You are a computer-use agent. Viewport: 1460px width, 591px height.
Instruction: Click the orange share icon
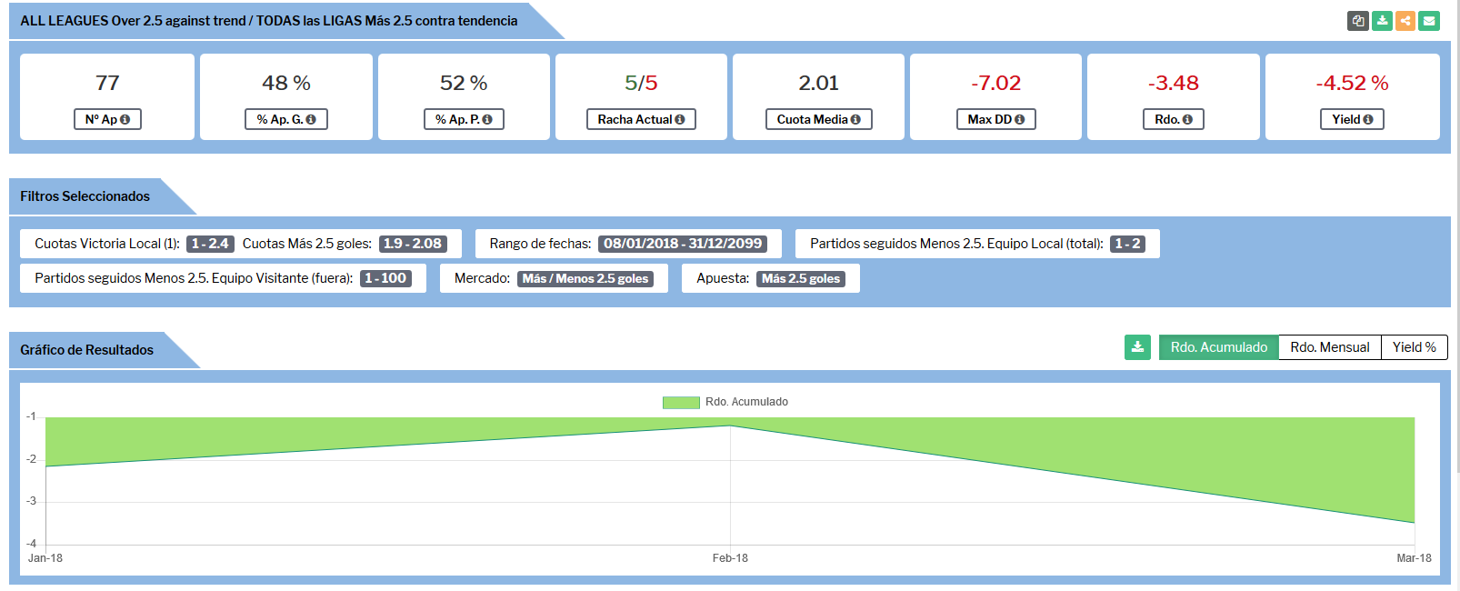pyautogui.click(x=1405, y=21)
